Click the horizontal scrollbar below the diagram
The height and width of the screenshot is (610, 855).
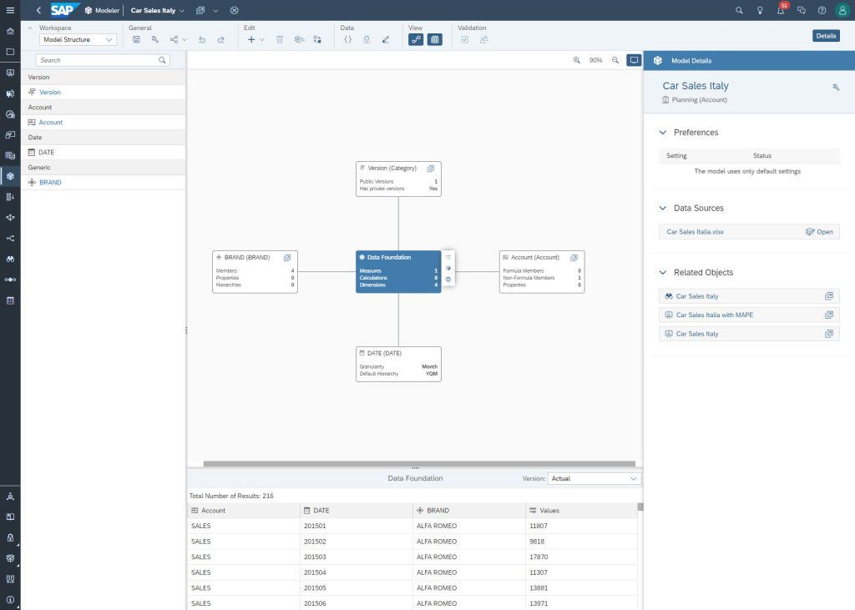pyautogui.click(x=419, y=464)
